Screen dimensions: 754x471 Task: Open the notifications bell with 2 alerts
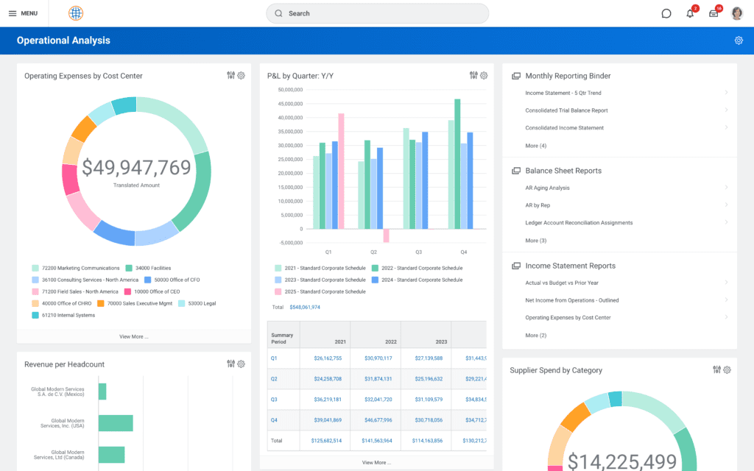click(690, 13)
